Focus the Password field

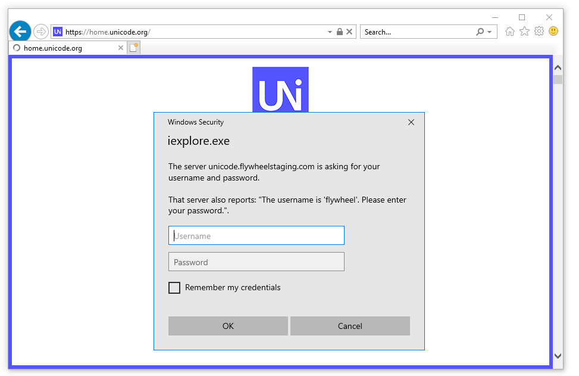(256, 262)
